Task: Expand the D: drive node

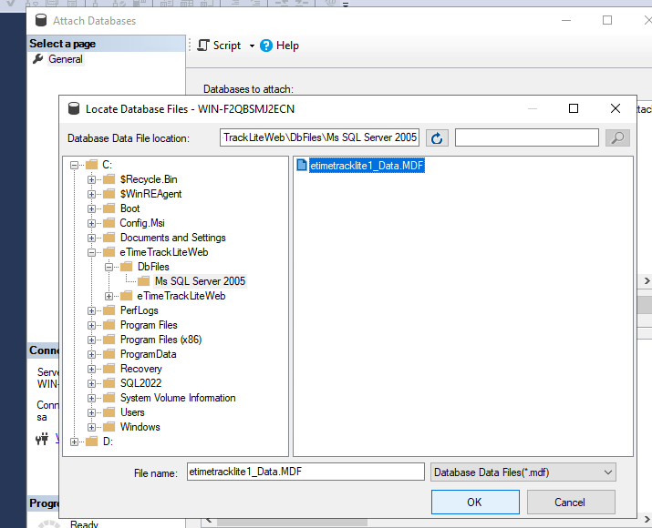Action: coord(75,442)
